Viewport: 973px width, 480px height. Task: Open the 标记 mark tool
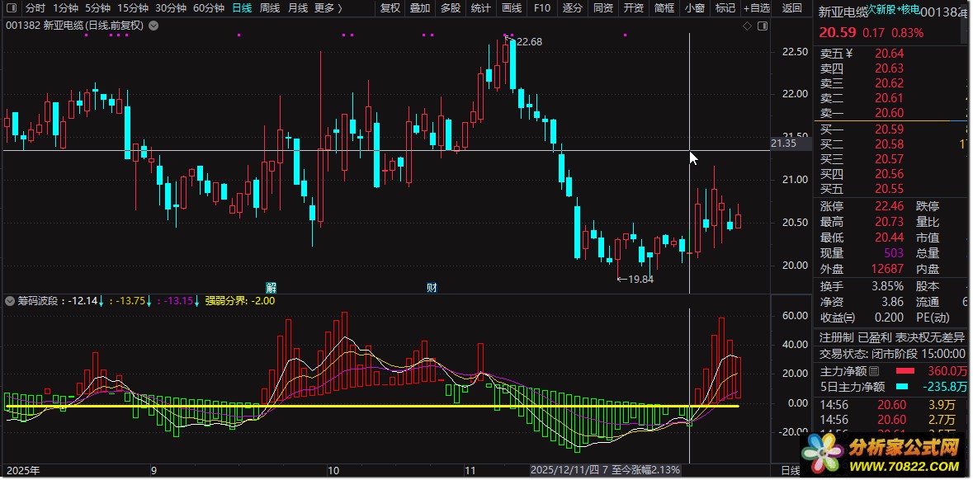click(x=725, y=8)
